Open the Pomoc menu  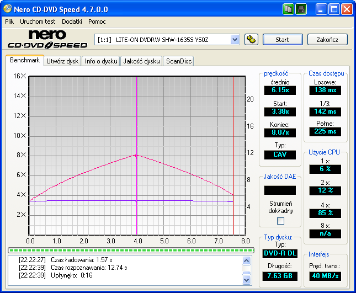[97, 22]
